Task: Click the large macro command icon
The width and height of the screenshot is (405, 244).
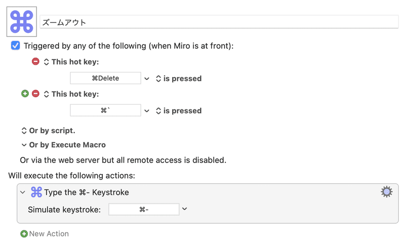Action: click(22, 22)
